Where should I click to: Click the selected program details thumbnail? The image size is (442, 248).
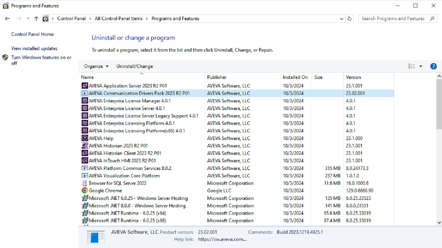click(x=96, y=237)
